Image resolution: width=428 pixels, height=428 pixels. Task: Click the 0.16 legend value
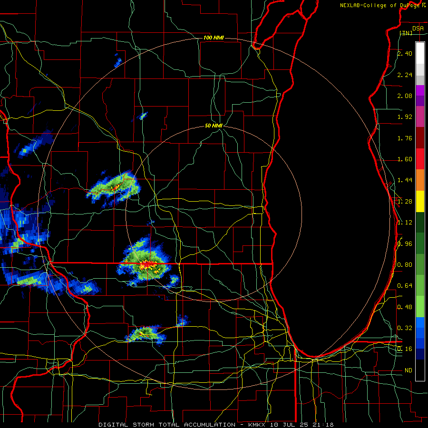pyautogui.click(x=405, y=349)
